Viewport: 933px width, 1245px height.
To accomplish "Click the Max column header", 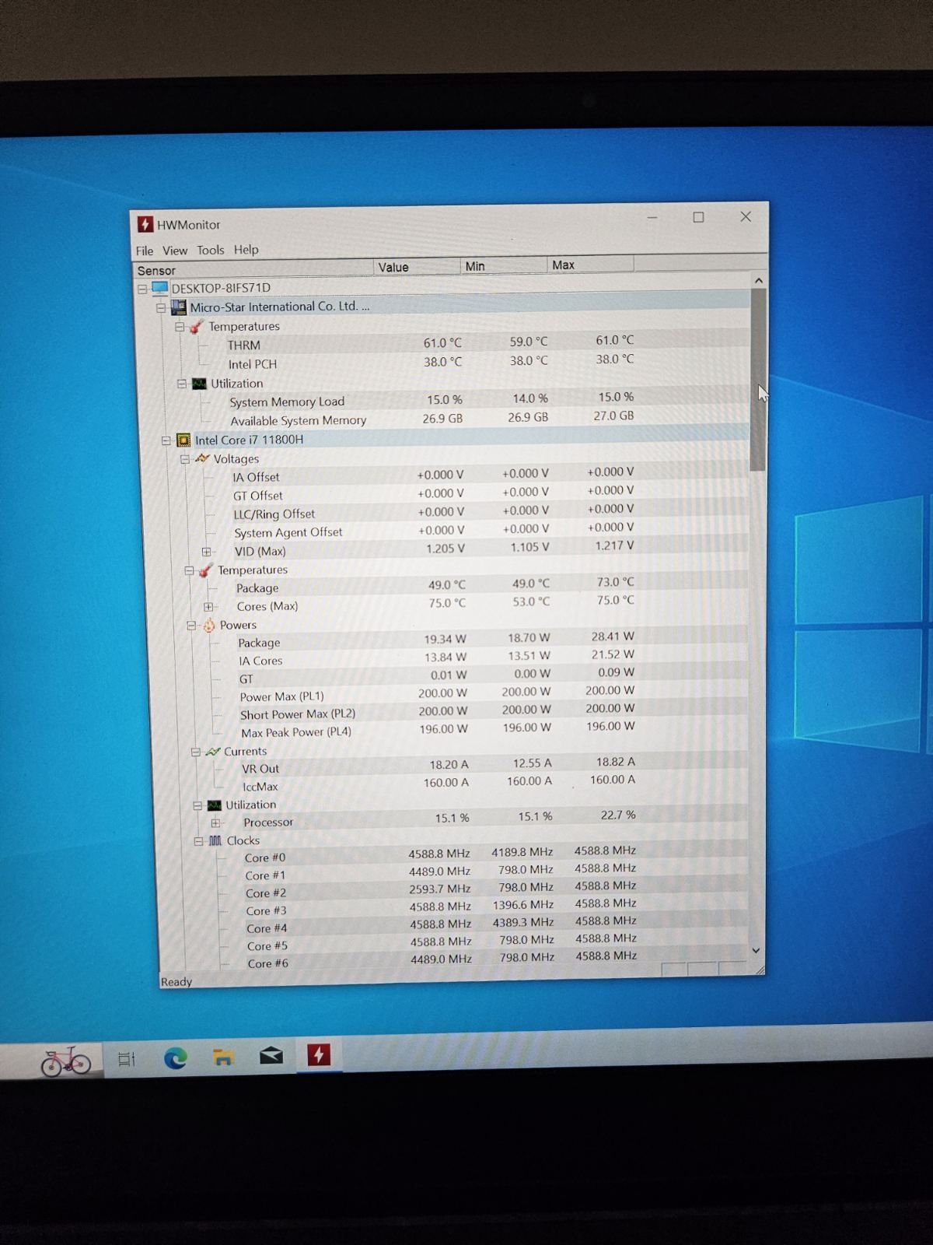I will (x=591, y=265).
